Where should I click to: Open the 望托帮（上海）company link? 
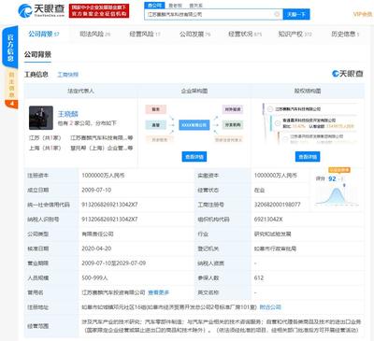click(102, 148)
